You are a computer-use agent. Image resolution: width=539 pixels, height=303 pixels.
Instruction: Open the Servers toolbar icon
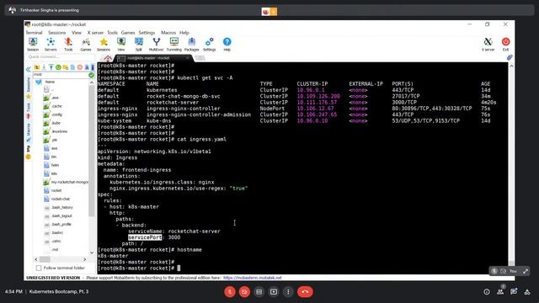click(x=51, y=45)
